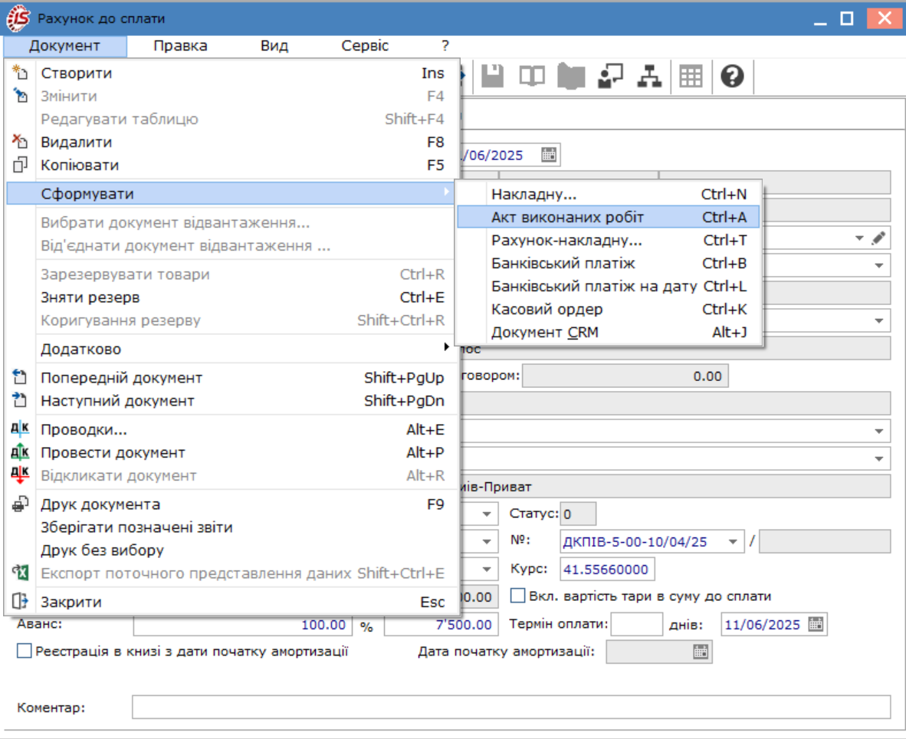Click the Закрити exit door icon

point(20,602)
